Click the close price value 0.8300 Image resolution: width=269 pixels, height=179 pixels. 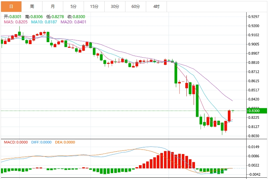(79, 17)
